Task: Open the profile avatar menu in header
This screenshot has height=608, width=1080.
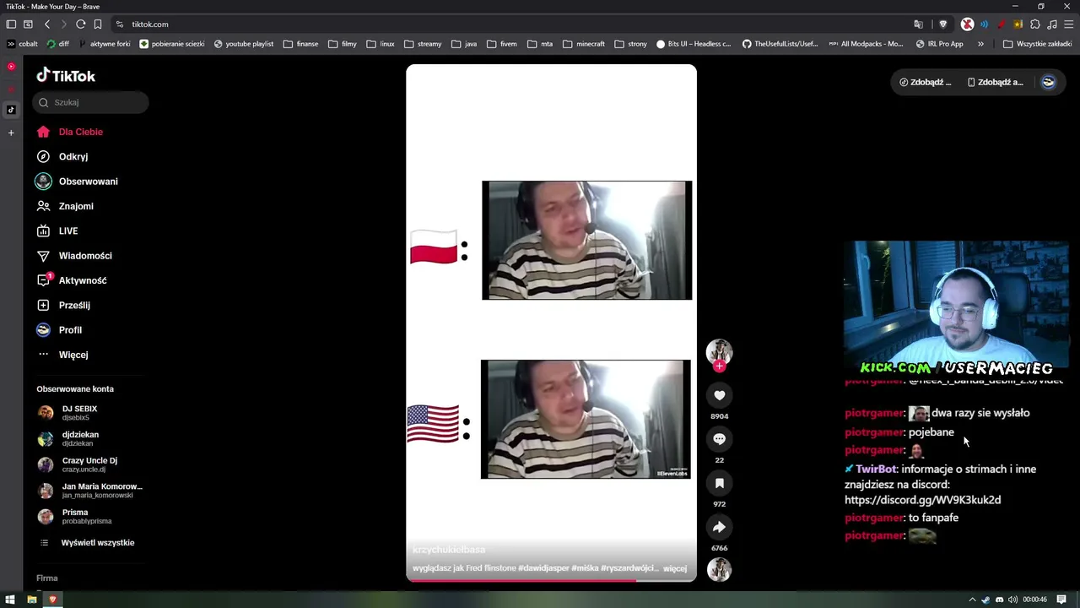Action: 1049,82
